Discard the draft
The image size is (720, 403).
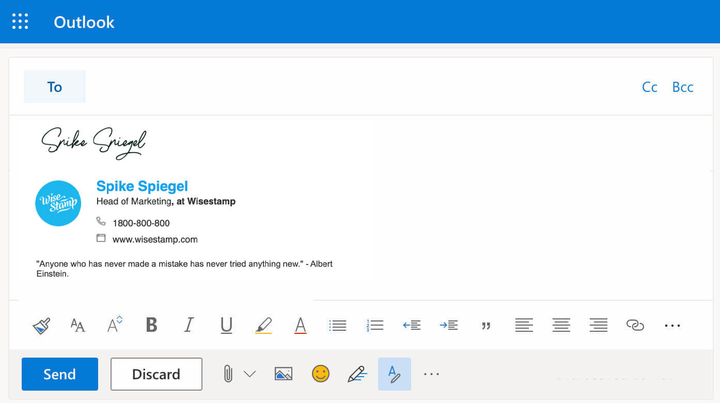coord(156,374)
